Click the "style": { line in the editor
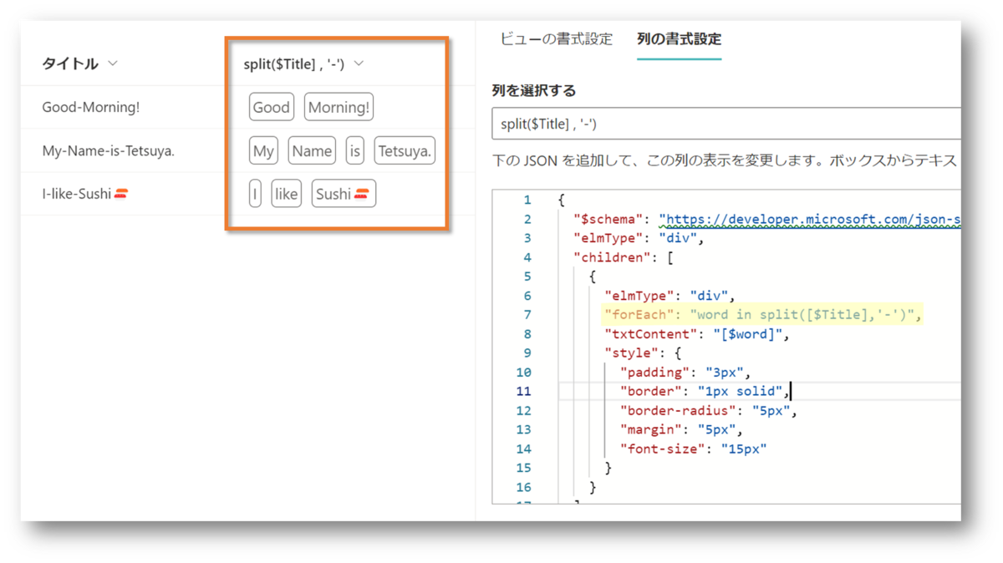Viewport: 1003px width, 563px height. tap(643, 353)
